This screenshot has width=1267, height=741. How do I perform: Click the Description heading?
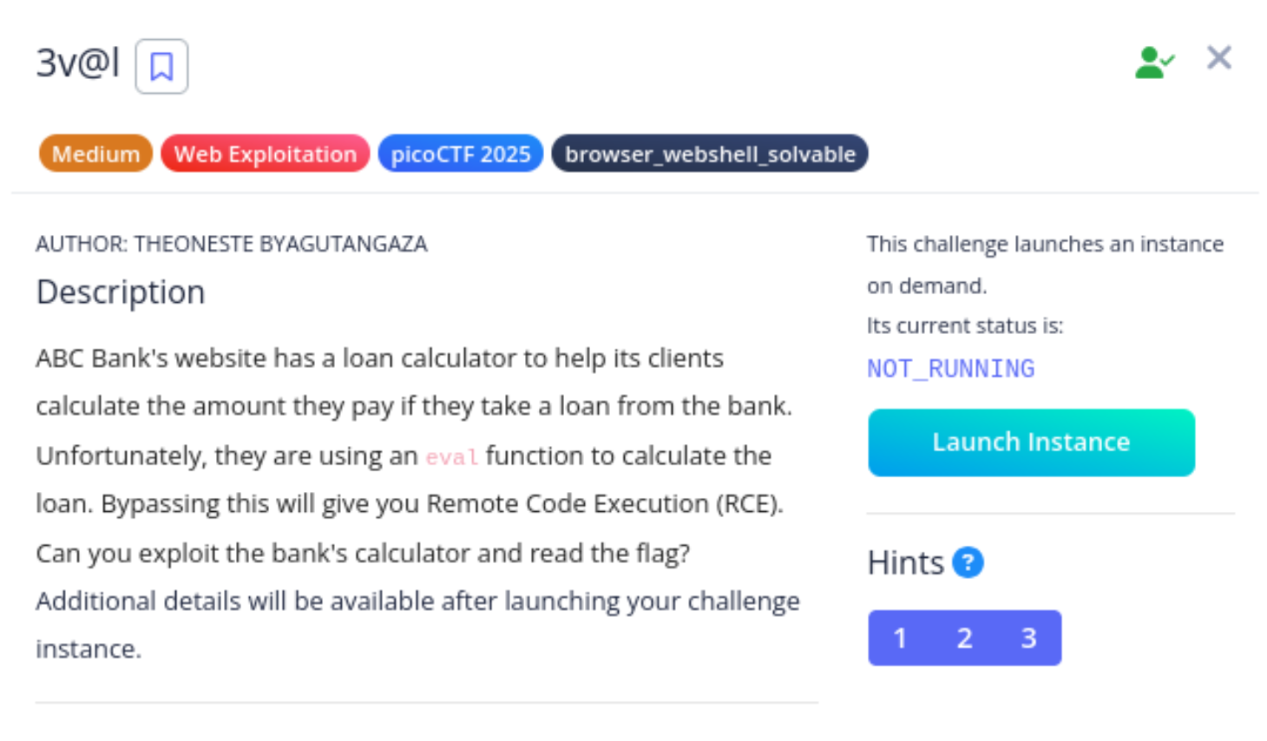(121, 292)
